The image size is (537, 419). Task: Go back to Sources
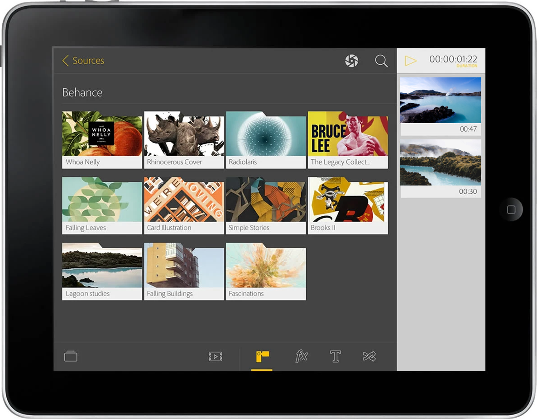click(x=83, y=61)
